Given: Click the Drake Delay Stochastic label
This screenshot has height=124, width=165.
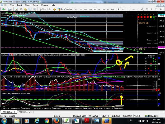Looking at the screenshot, I should click(x=16, y=94).
